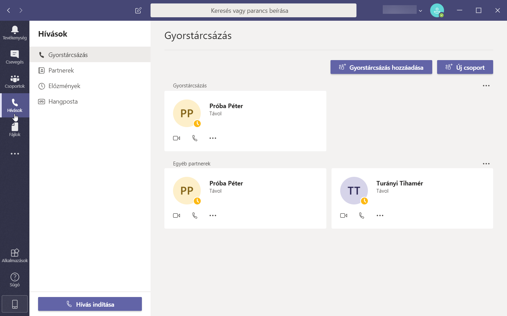Expand more apps ellipsis in left sidebar
The image size is (507, 316).
15,154
